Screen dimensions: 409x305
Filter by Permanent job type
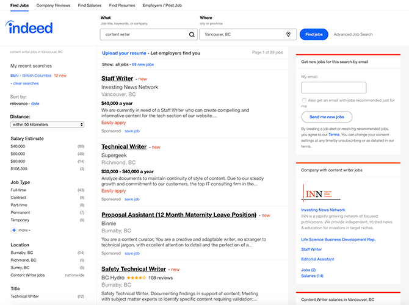tap(20, 213)
